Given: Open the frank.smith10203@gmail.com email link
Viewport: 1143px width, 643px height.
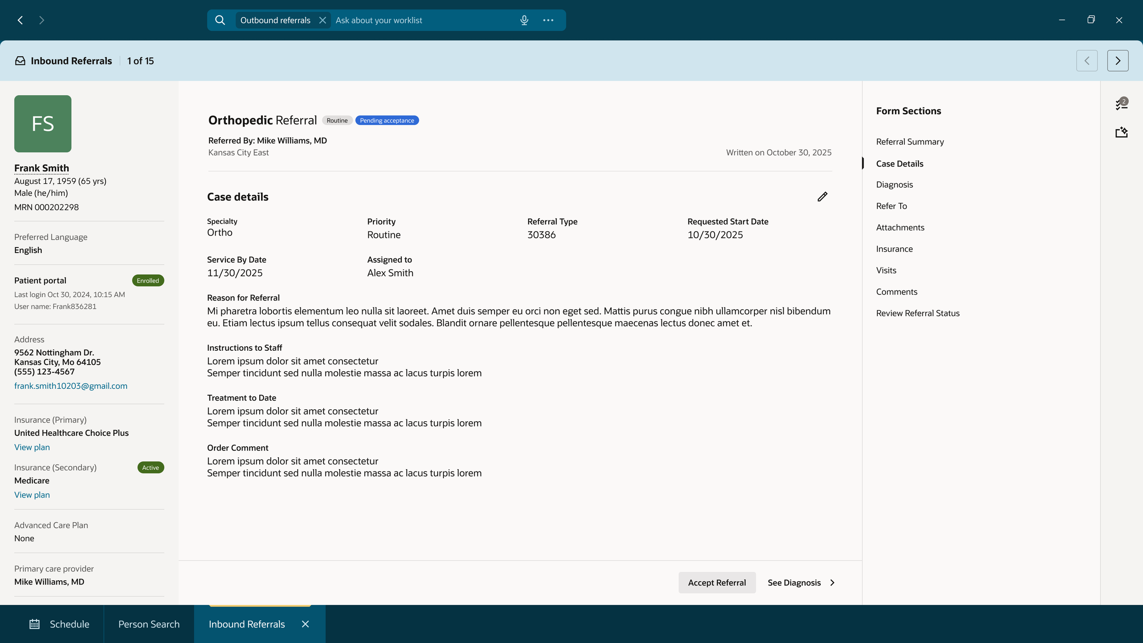Looking at the screenshot, I should click(x=71, y=386).
